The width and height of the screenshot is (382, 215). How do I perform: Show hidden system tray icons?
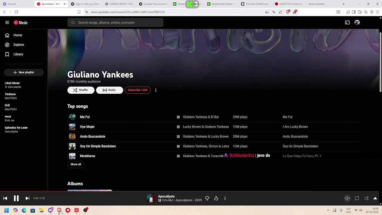point(328,210)
